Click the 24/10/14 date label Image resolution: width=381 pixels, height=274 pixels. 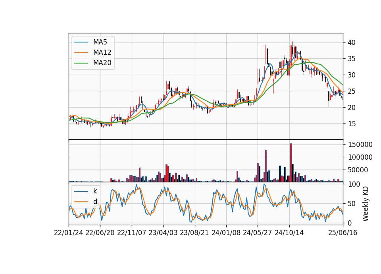tap(289, 233)
